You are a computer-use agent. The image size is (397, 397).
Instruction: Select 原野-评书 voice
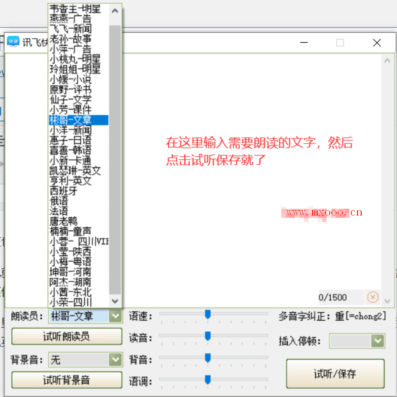71,89
